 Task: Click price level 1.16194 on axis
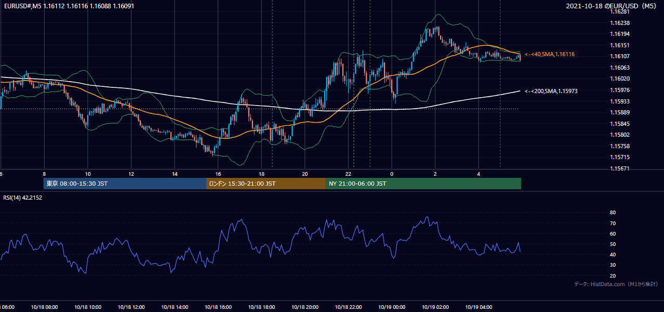(x=620, y=34)
